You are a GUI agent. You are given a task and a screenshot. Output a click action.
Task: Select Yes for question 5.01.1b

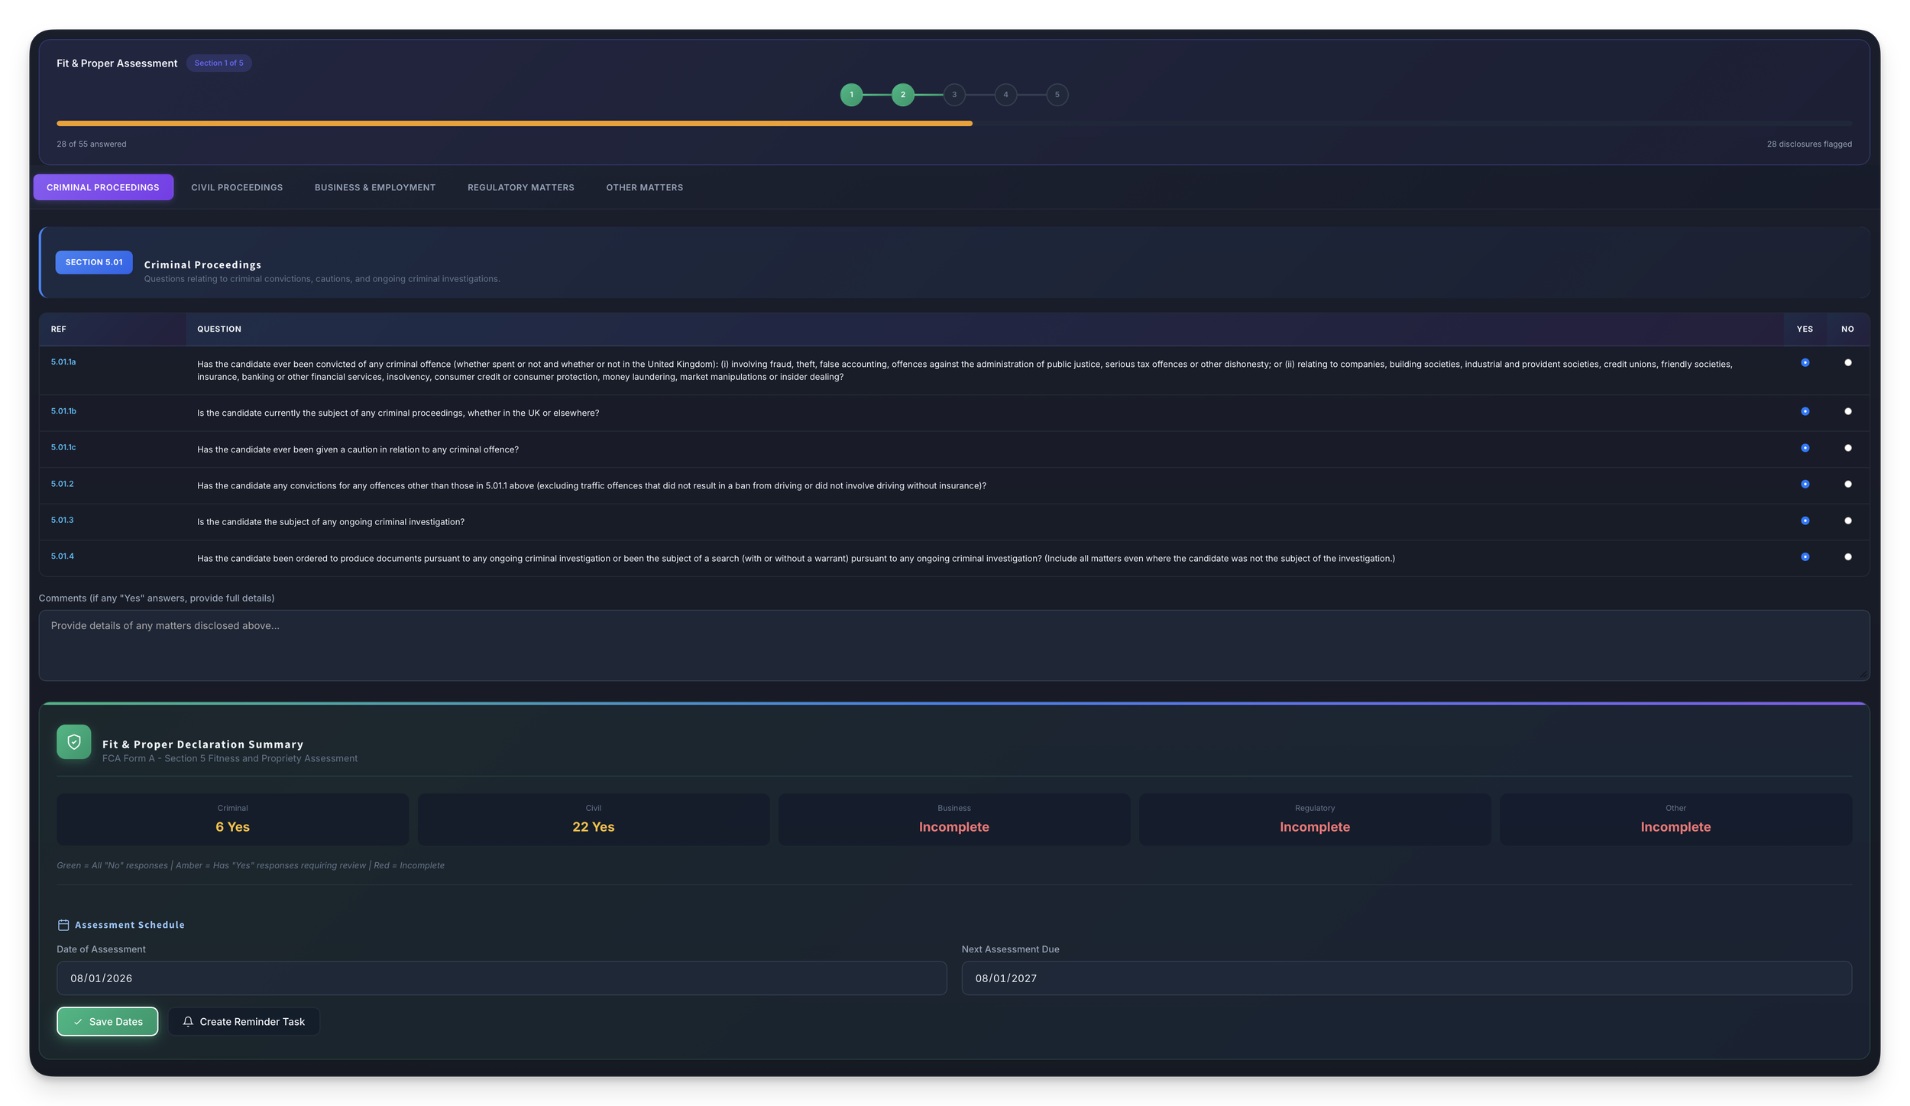[1805, 411]
